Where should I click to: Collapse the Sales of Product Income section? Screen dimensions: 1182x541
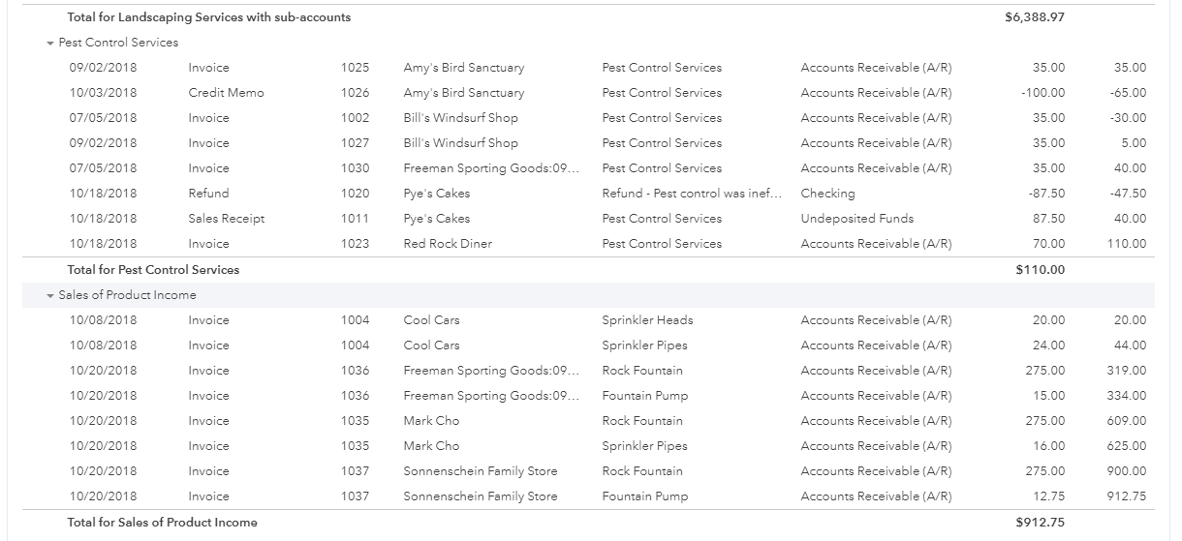[50, 295]
